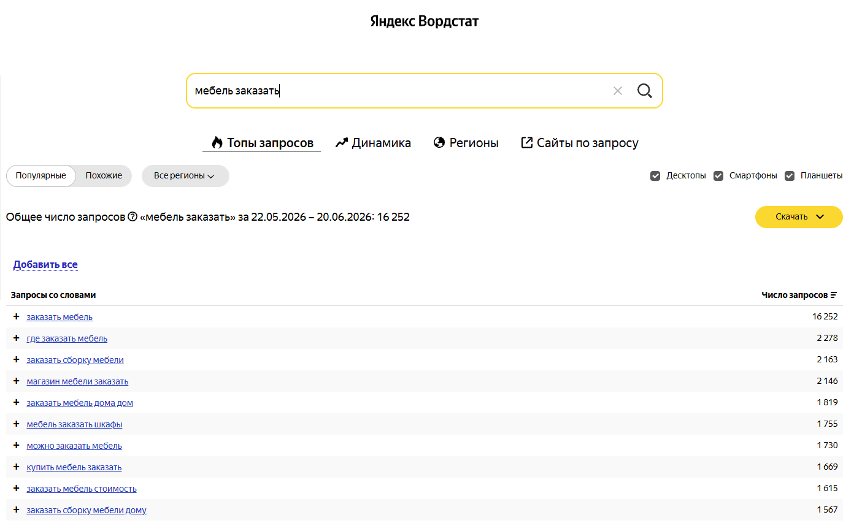Click the 2 278 request count
This screenshot has height=523, width=854.
click(x=827, y=338)
